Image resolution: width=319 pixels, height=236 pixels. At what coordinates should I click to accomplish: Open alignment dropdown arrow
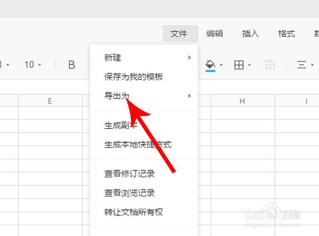312,65
